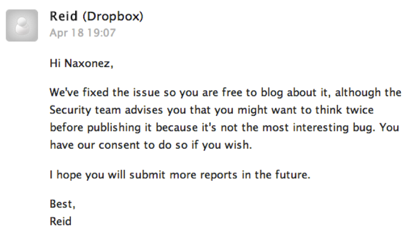Viewport: 406px width, 238px height.
Task: Click the gray default user avatar
Action: pos(22,25)
